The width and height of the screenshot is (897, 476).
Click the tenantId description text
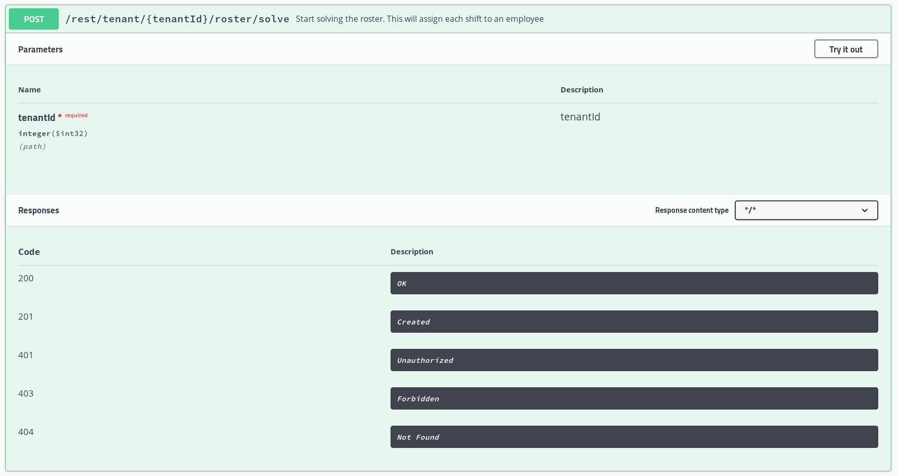580,117
